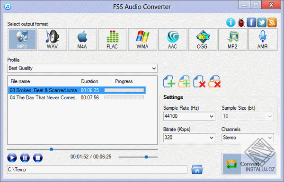This screenshot has width=284, height=182.
Task: Open the Profile dropdown Best Quality
Action: (x=82, y=69)
